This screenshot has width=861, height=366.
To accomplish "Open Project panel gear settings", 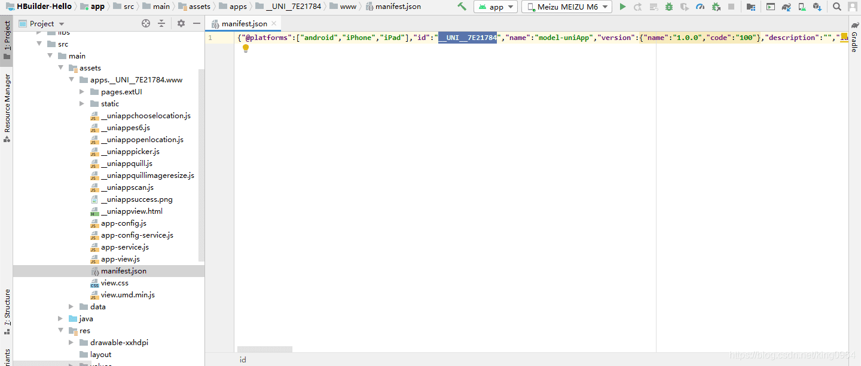I will pos(181,23).
